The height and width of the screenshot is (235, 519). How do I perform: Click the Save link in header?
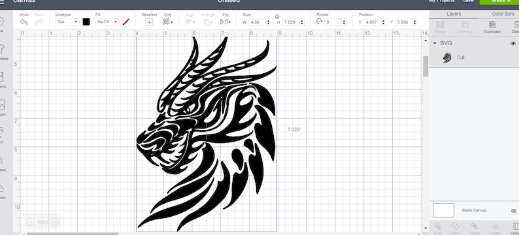(x=468, y=1)
